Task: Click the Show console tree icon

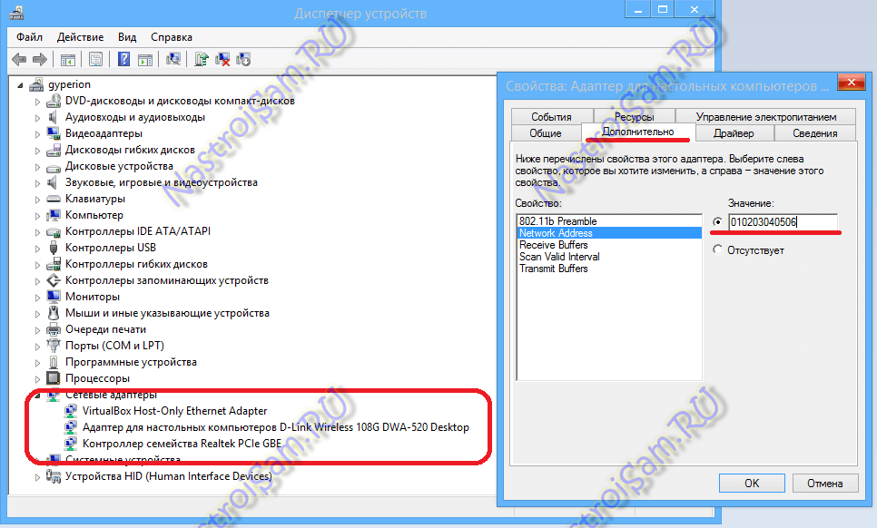Action: click(67, 58)
